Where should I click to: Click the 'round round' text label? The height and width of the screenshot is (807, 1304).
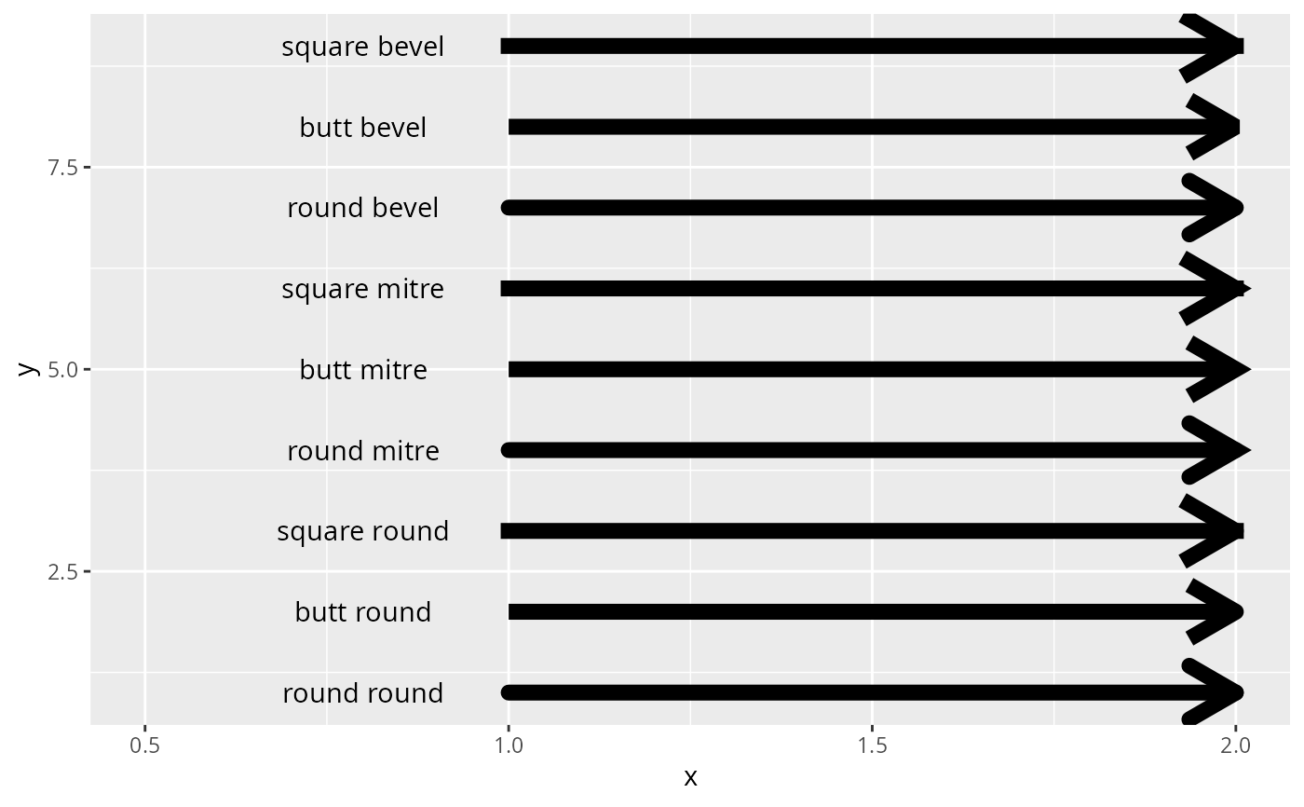(x=362, y=693)
